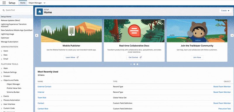Switch to the Home tab
This screenshot has width=234, height=112.
[x=23, y=3]
